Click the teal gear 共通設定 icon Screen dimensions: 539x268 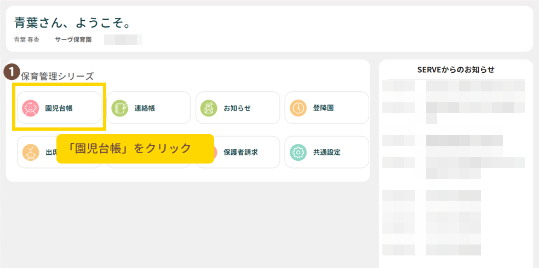tap(298, 153)
